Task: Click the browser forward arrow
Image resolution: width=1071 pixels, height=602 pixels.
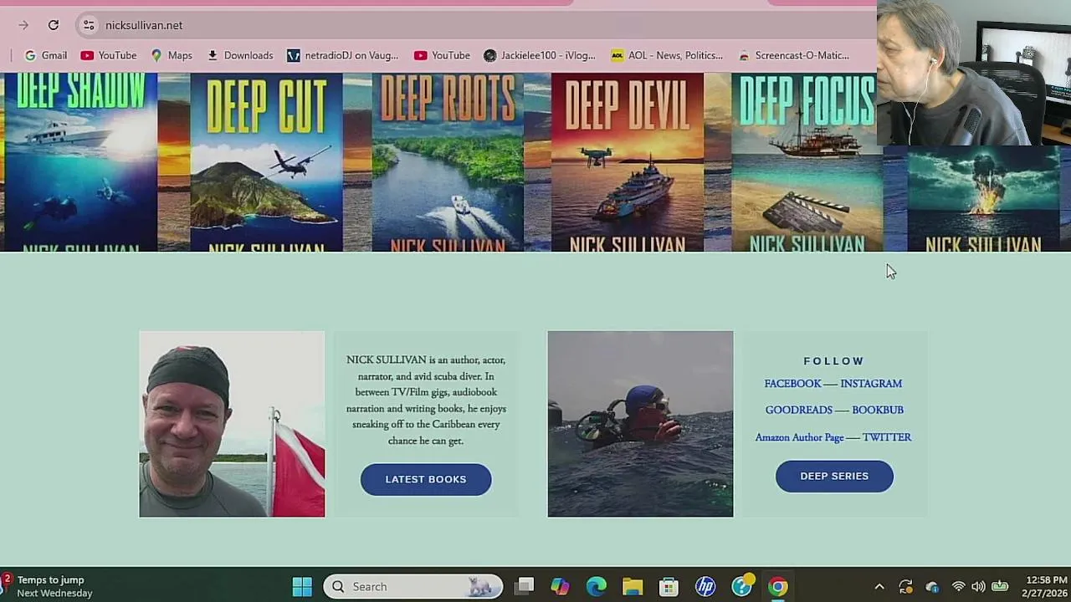Action: pyautogui.click(x=23, y=25)
